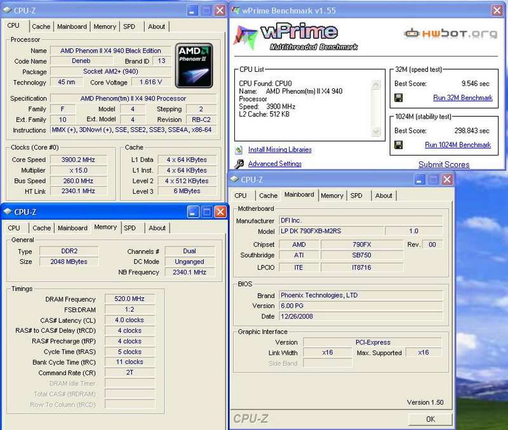This screenshot has height=430, width=508.
Task: Click the DRAM Frequency 520.0 MHz value
Action: tap(130, 299)
